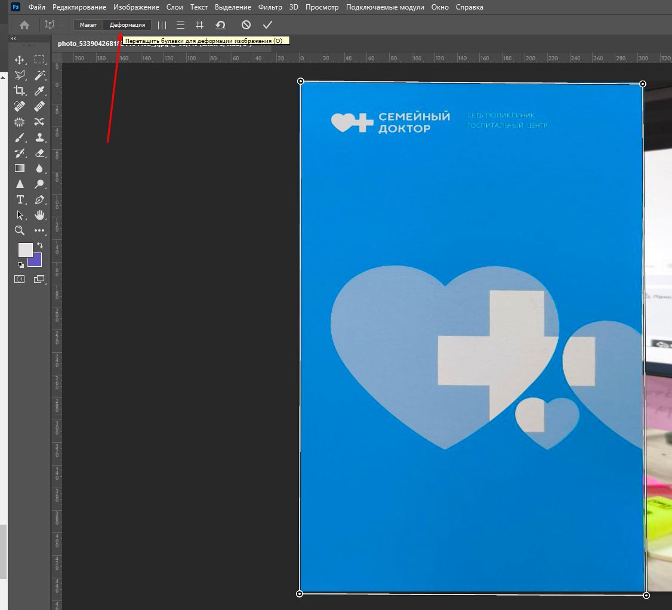Open the foreground color swatch
The height and width of the screenshot is (610, 672).
click(24, 249)
